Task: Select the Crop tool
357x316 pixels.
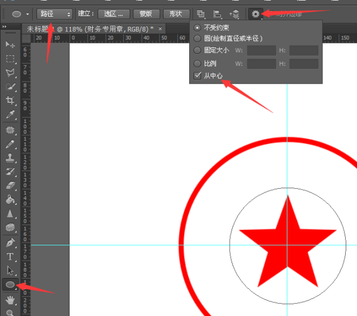Action: pos(10,100)
